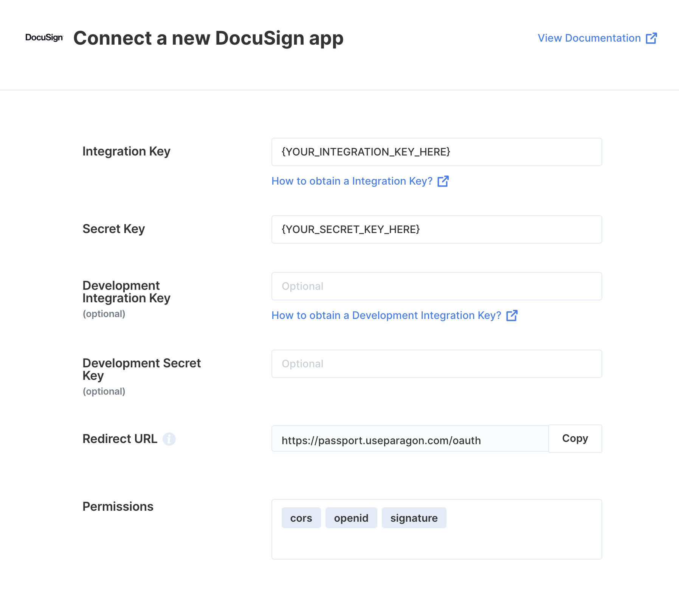The width and height of the screenshot is (679, 597).
Task: Click external-link icon after Integration Key help
Action: coord(443,181)
